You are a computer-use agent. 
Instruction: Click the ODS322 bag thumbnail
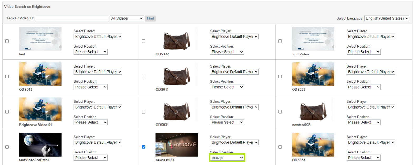[x=177, y=39]
